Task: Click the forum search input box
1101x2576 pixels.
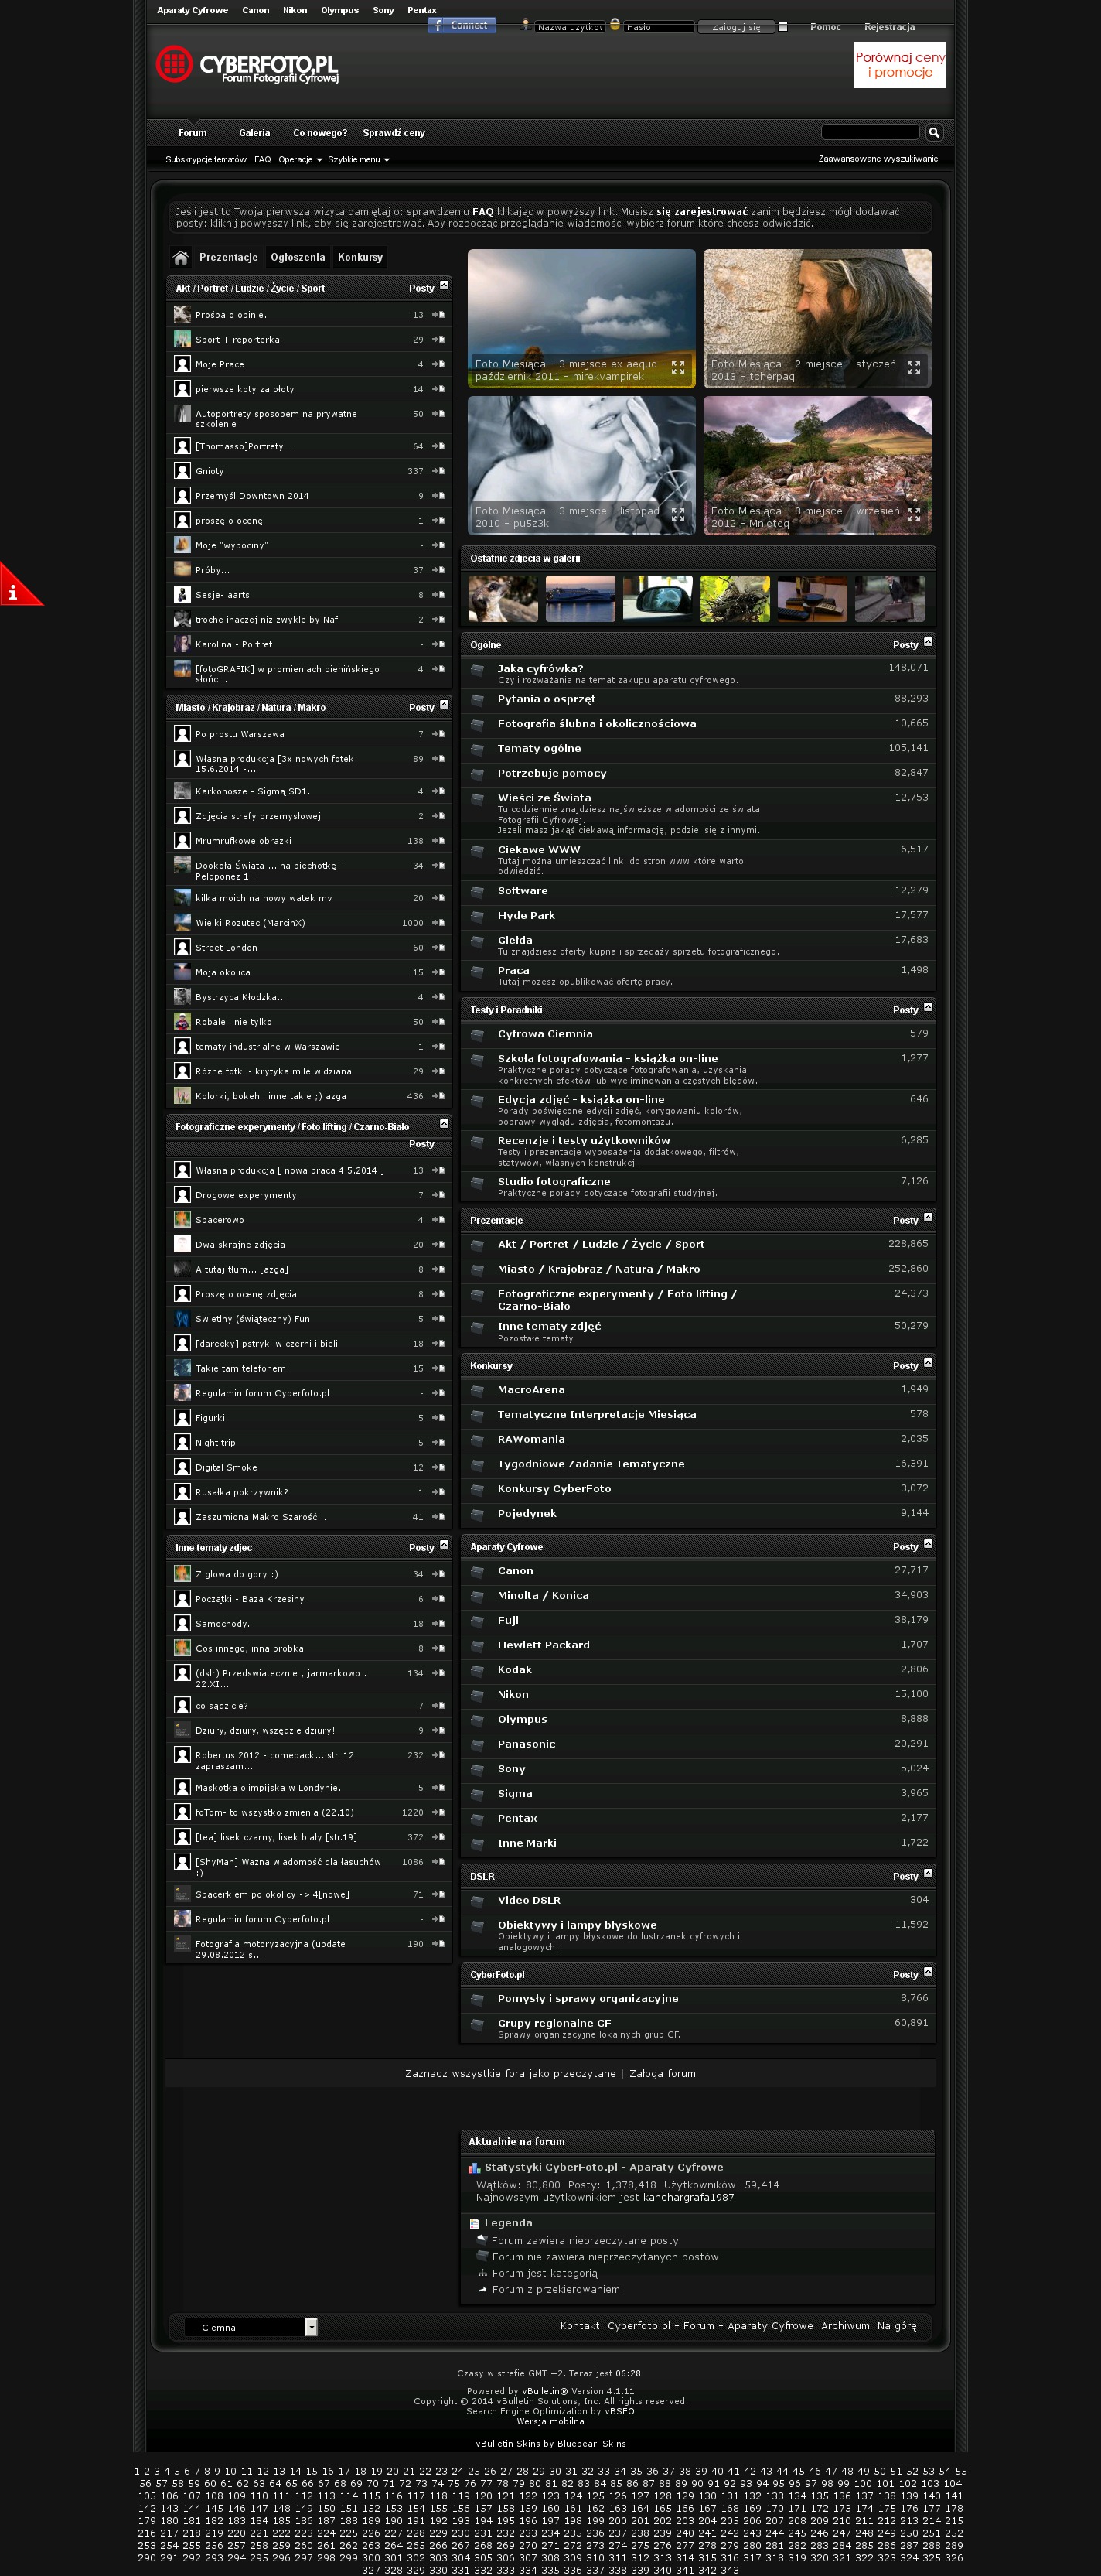Action: click(x=871, y=132)
